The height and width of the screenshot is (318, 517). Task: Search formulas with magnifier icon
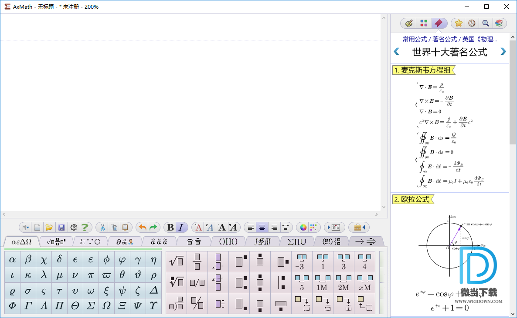(485, 23)
